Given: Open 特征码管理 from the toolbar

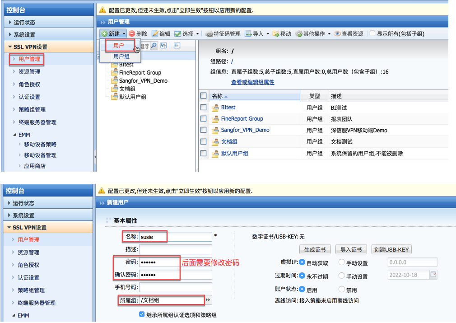Looking at the screenshot, I should click(x=223, y=34).
